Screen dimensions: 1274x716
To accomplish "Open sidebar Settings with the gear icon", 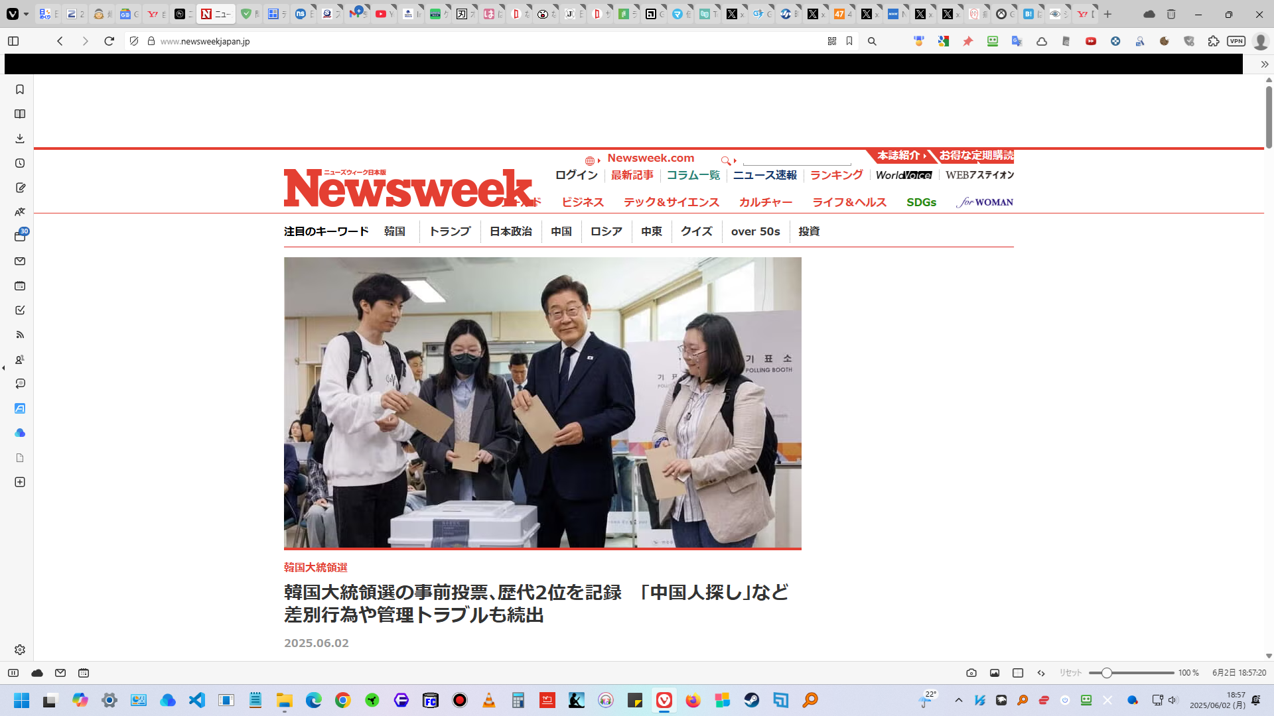I will tap(20, 650).
